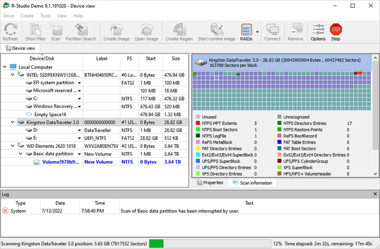The width and height of the screenshot is (380, 249).
Task: Click the NTFS MFT Extents red swatch
Action: 198,123
